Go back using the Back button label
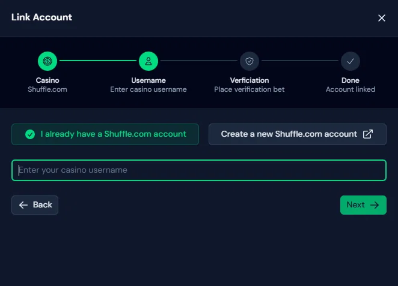This screenshot has width=398, height=286. (x=43, y=205)
